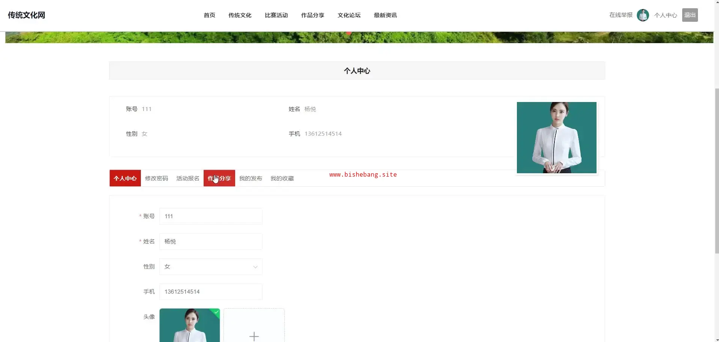
Task: Switch to the 我的收藏 tab
Action: click(282, 178)
